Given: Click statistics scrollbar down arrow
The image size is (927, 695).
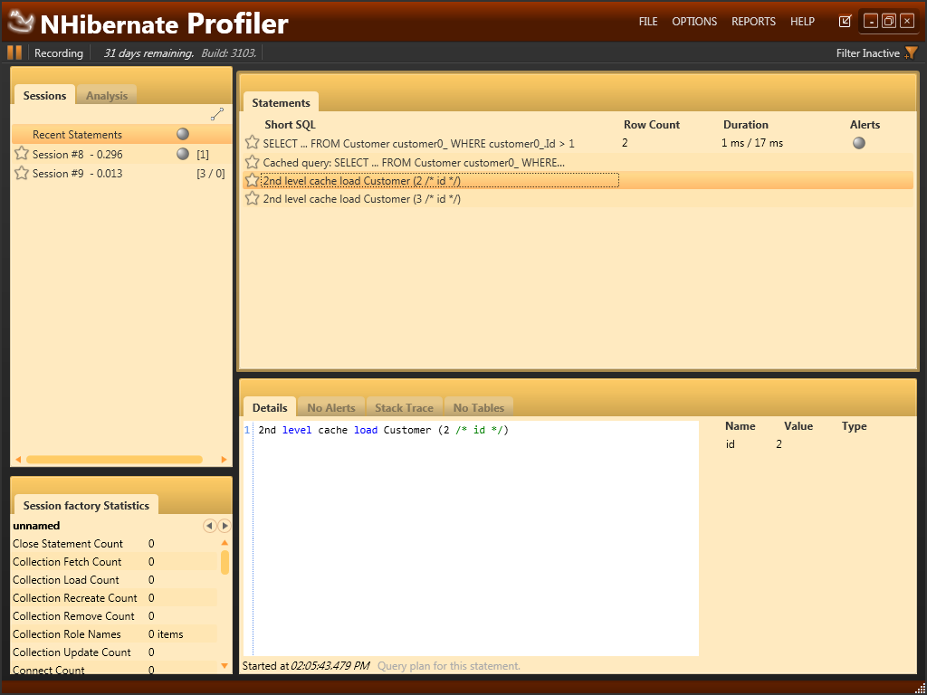Looking at the screenshot, I should [x=225, y=665].
